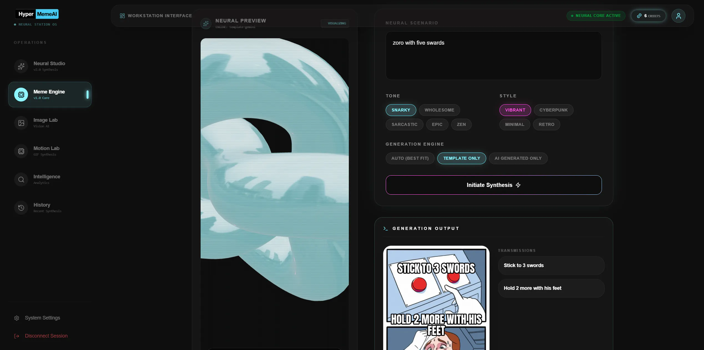The height and width of the screenshot is (350, 704).
Task: Open Neural Studio in sidebar
Action: 50,66
